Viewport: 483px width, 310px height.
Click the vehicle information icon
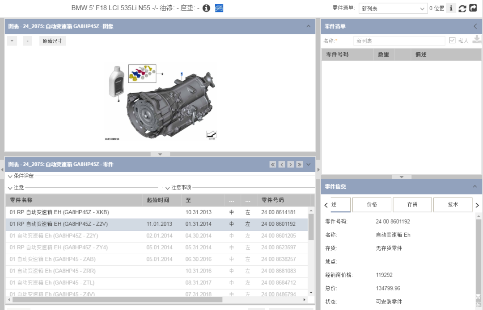click(206, 8)
